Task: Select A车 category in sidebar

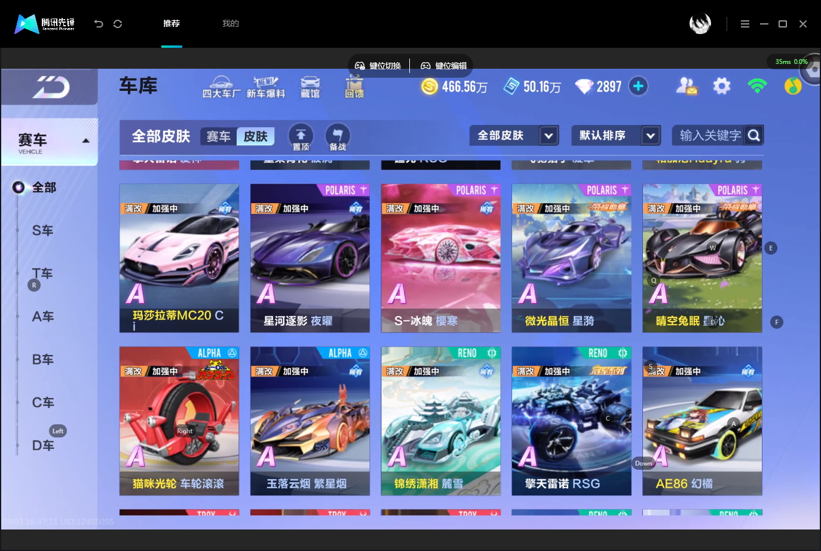Action: 43,317
